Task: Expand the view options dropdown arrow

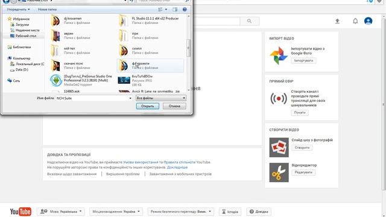Action: 166,10
